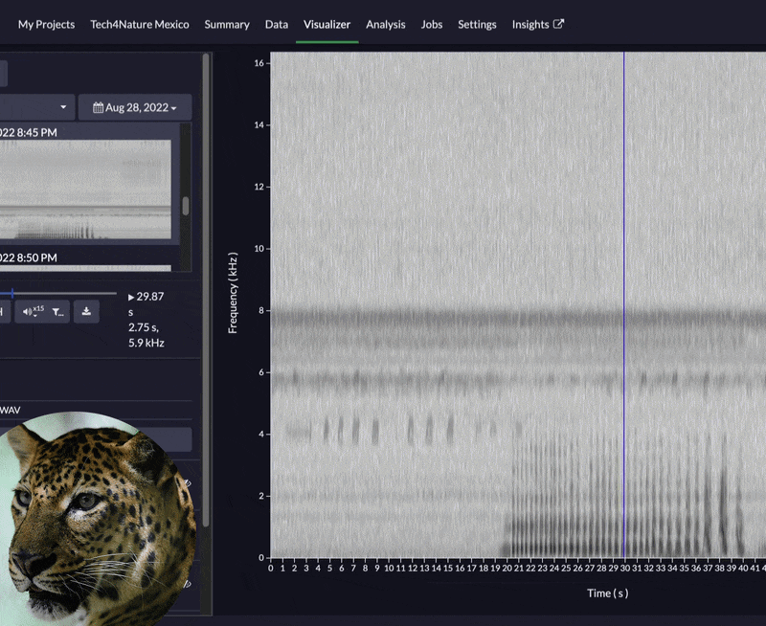Click the external link icon beside Insights
The height and width of the screenshot is (626, 766).
coord(559,24)
